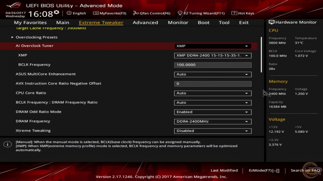The height and width of the screenshot is (181, 323).
Task: Launch EZ Tuning Wizard(F11)
Action: click(x=201, y=13)
